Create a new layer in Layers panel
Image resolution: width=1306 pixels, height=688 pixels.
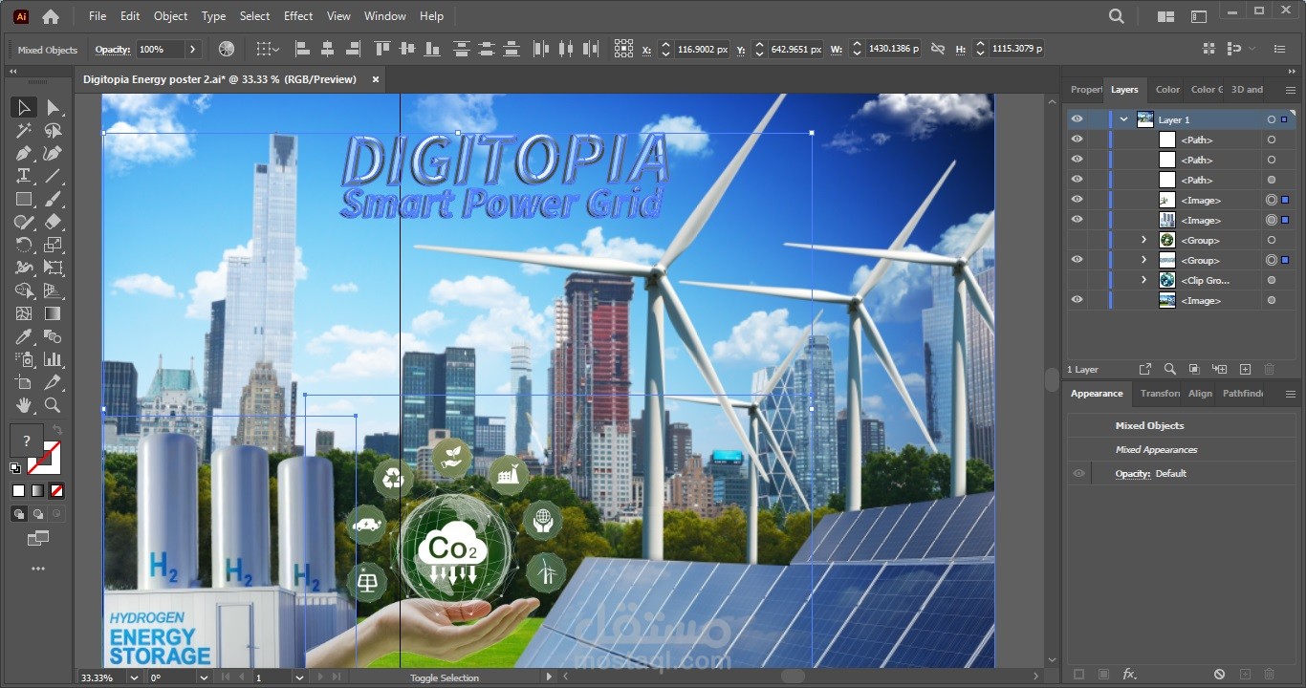[1245, 369]
